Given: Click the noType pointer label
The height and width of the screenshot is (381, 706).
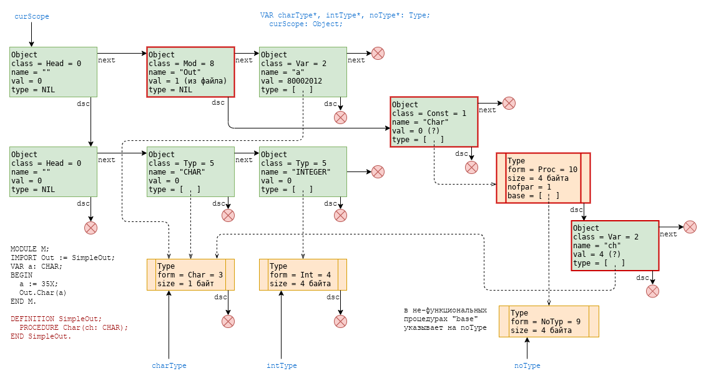Looking at the screenshot, I should coord(527,365).
